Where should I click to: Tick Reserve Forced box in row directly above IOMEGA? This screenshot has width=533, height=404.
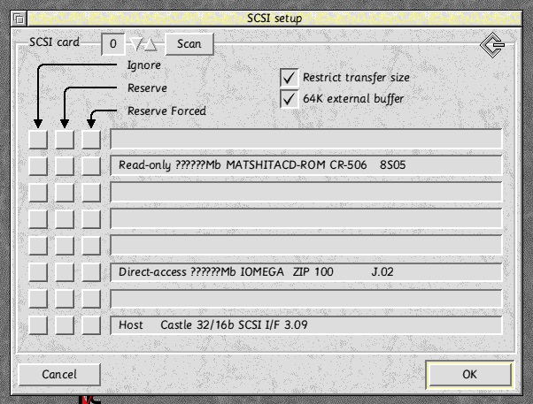point(91,245)
